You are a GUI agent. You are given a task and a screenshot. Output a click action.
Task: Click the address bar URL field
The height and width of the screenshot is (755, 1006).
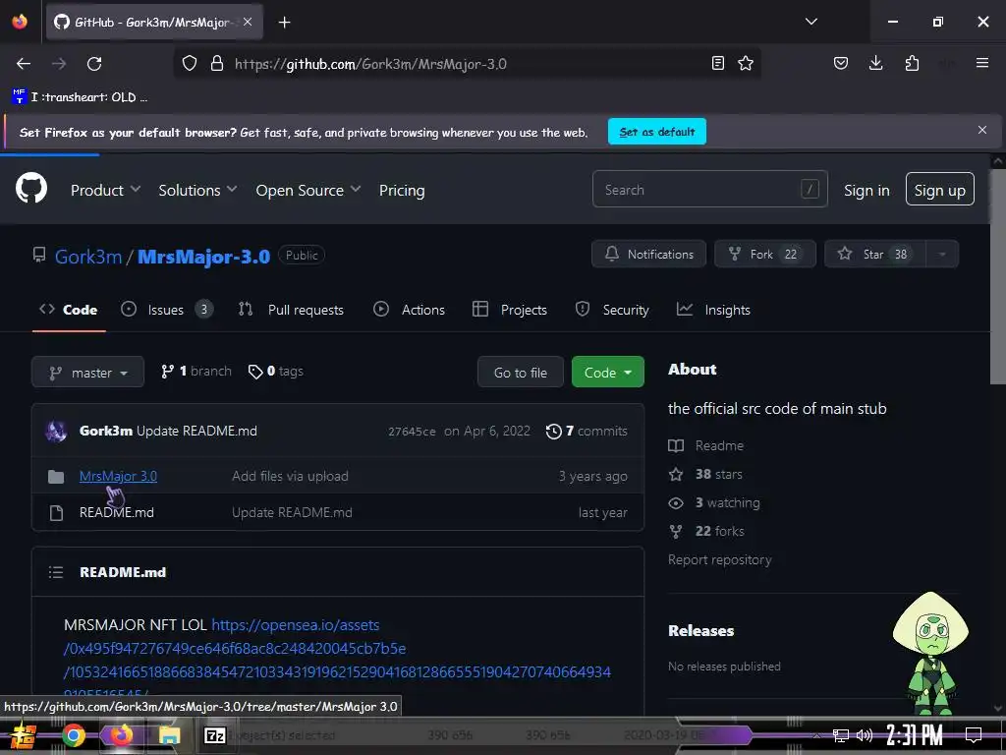coord(467,64)
